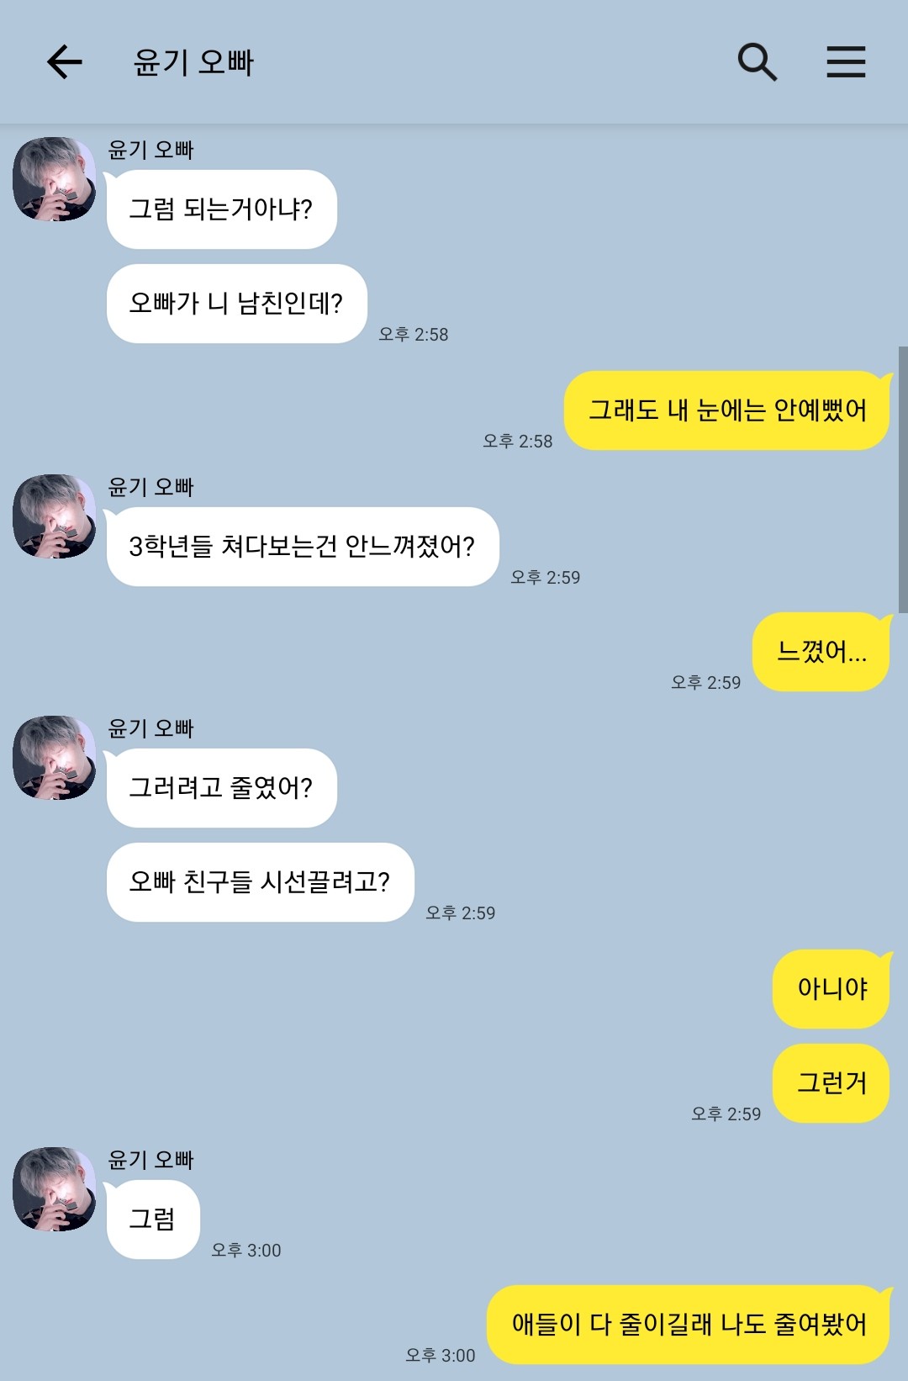This screenshot has width=908, height=1381.
Task: Open profile picture beside last 그럼 message
Action: tap(55, 1189)
